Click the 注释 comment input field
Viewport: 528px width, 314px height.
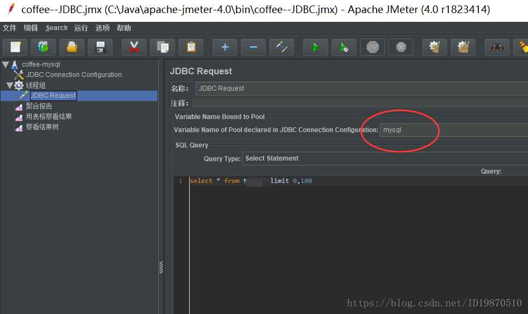pyautogui.click(x=360, y=103)
